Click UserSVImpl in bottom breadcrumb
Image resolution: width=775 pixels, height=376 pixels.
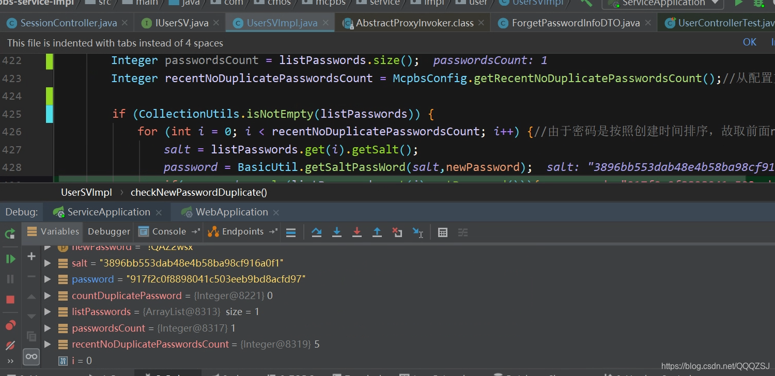pos(86,193)
